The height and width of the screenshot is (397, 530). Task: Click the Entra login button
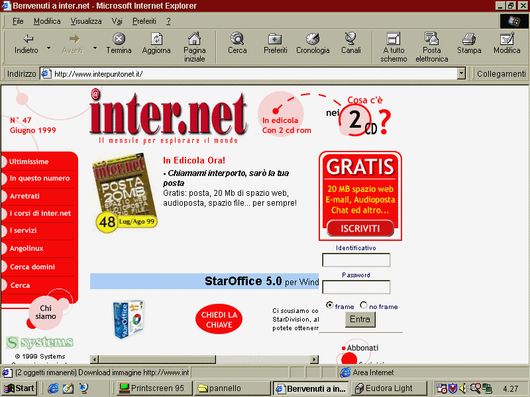pyautogui.click(x=360, y=320)
